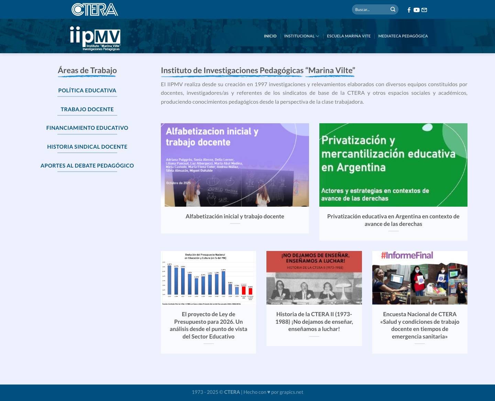The image size is (495, 401).
Task: Click HISTORIA SINDICAL DOCENTE link
Action: pos(87,147)
